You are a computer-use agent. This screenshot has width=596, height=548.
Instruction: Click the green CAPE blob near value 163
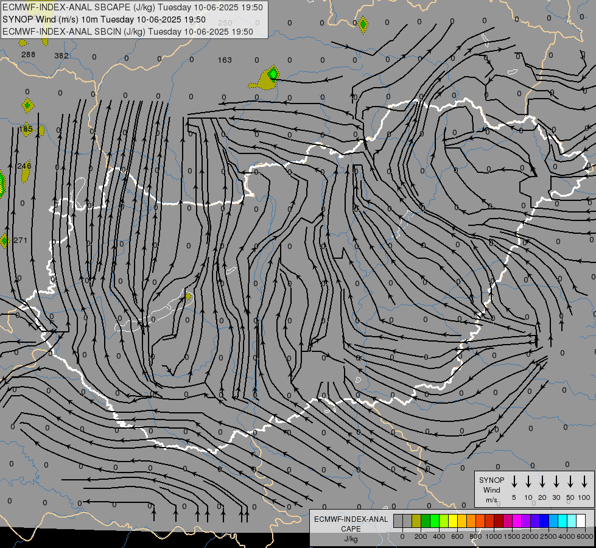(x=273, y=73)
